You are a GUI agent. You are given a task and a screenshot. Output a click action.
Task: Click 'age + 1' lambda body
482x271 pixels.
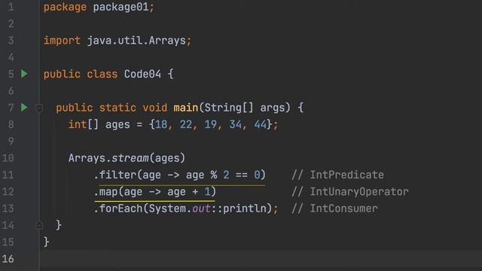(x=189, y=192)
